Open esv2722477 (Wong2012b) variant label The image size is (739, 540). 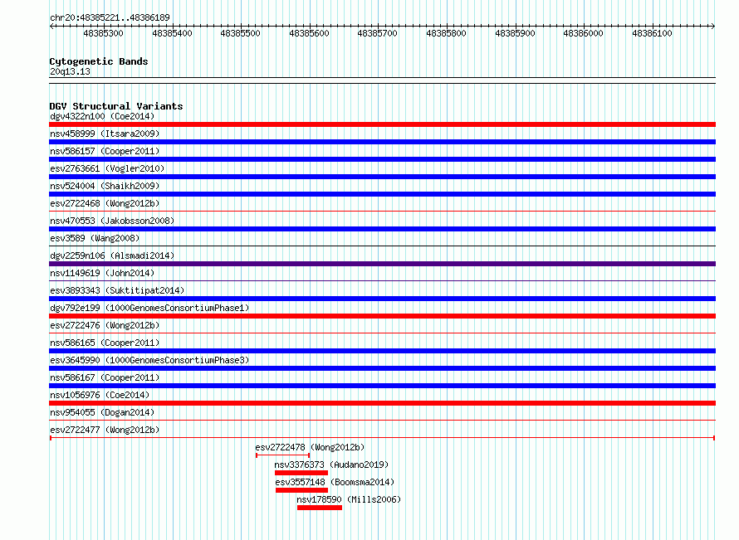105,430
